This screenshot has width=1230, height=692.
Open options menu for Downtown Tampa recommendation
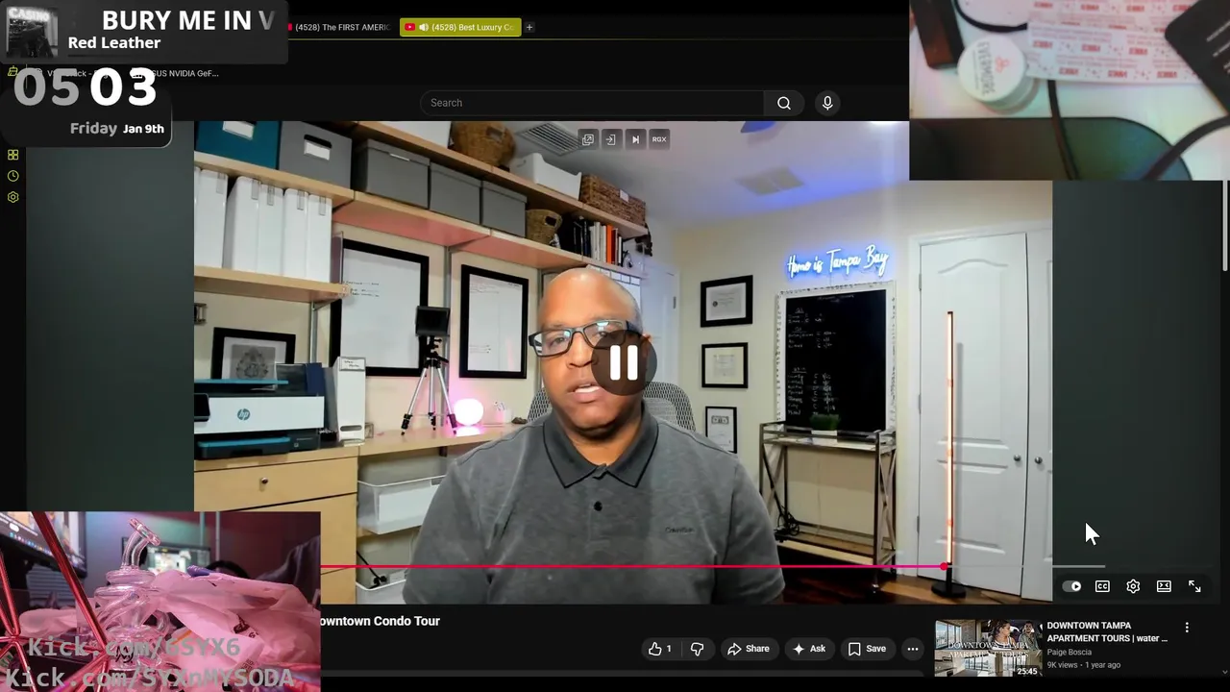point(1187,628)
